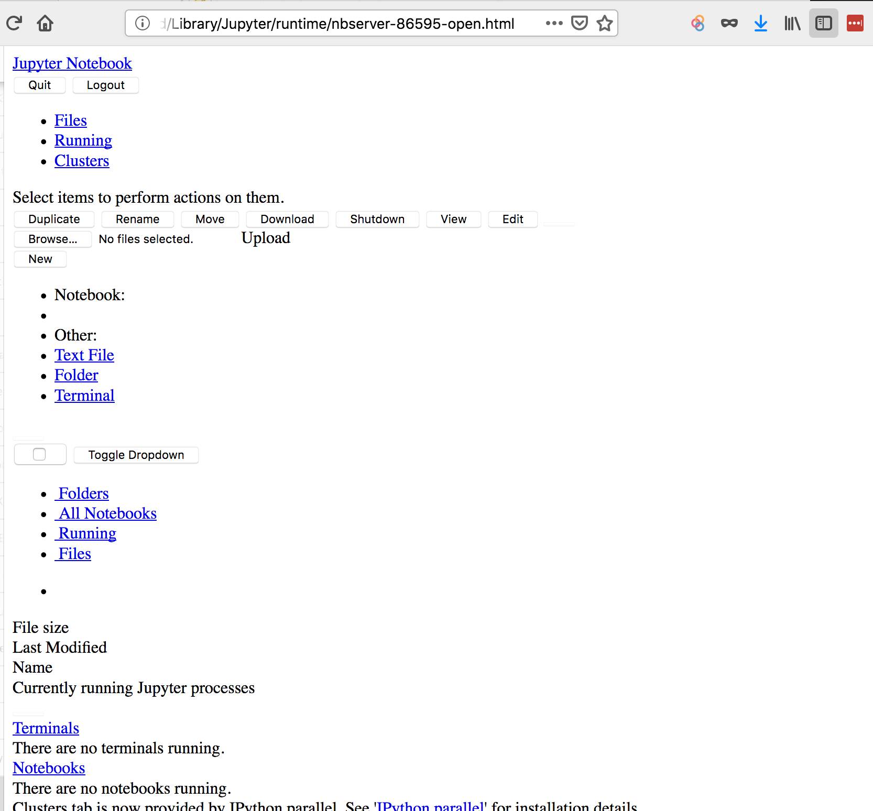Sort by Last Modified header
Screen dimensions: 873x811
60,648
